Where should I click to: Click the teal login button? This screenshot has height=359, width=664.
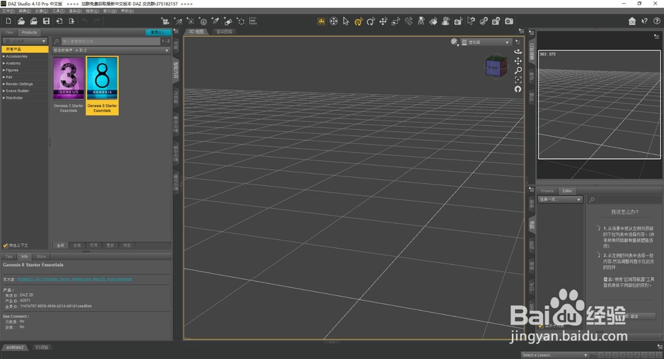tap(158, 32)
